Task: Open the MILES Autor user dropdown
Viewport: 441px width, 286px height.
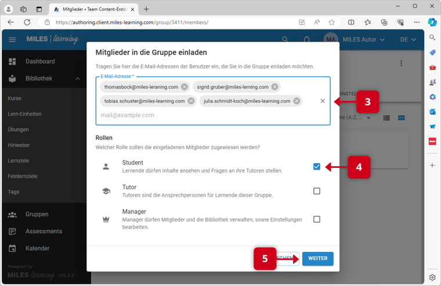Action: click(355, 40)
